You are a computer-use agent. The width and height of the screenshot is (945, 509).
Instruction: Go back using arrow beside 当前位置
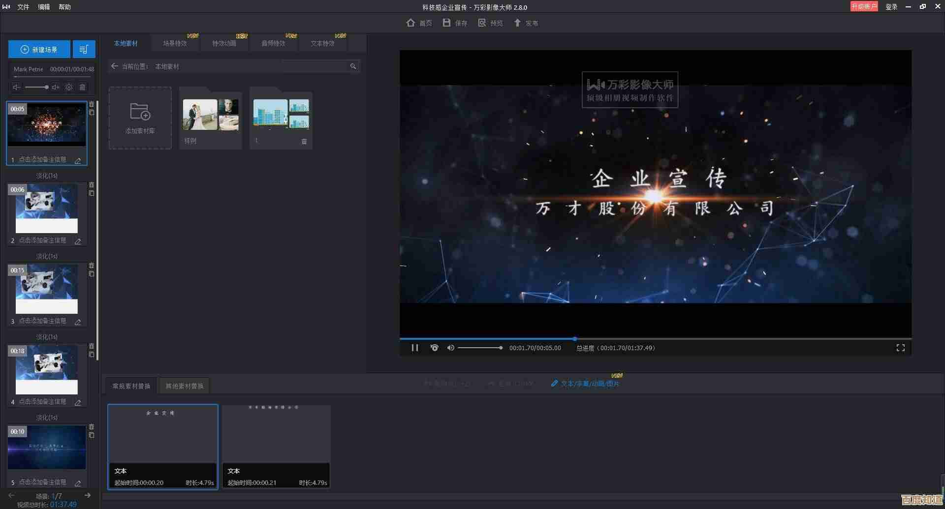point(115,66)
